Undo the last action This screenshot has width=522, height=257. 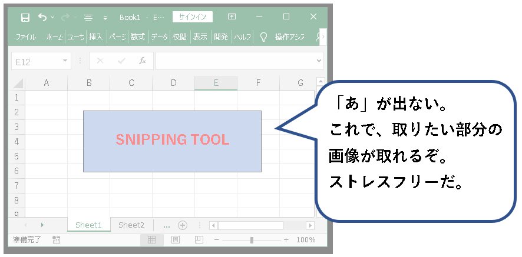(42, 17)
